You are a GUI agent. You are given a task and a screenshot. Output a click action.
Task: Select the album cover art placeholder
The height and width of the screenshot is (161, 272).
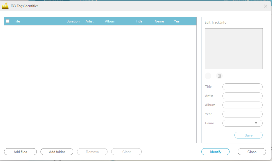point(234,49)
